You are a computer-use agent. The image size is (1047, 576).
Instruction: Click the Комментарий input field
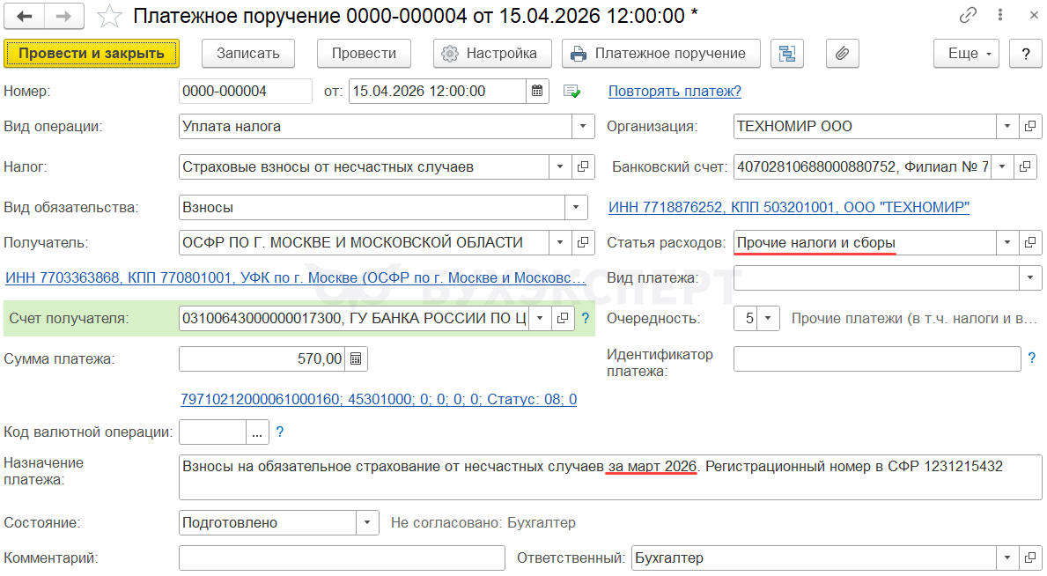point(342,558)
